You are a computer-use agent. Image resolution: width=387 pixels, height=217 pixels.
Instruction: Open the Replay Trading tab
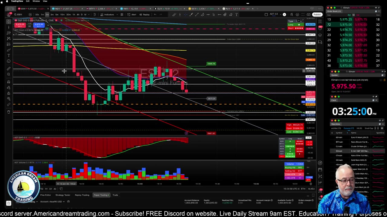coord(82,195)
